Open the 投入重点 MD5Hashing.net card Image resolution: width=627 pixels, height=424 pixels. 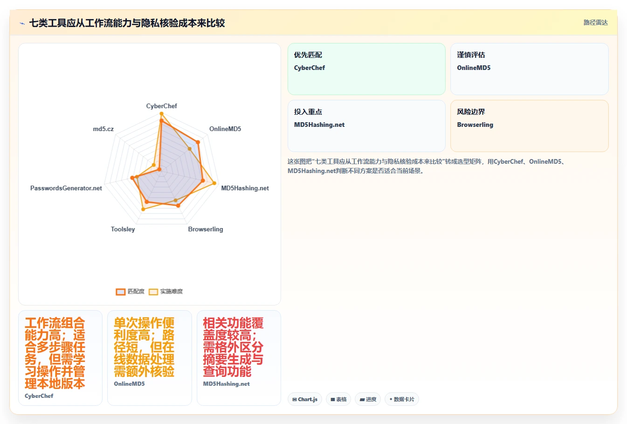366,126
